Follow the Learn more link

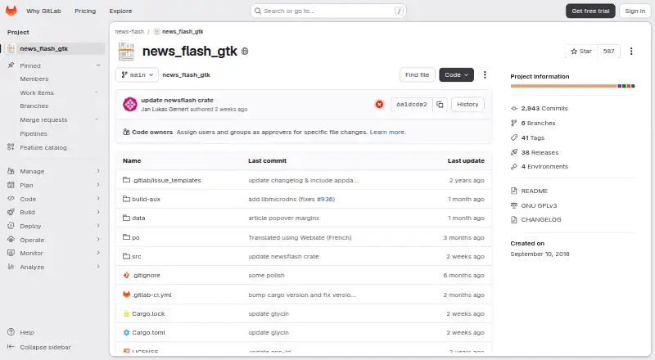pos(387,132)
